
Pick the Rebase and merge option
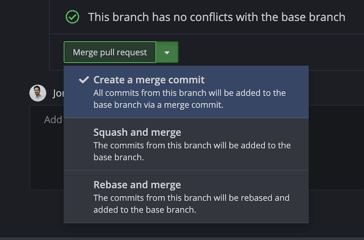(186, 197)
